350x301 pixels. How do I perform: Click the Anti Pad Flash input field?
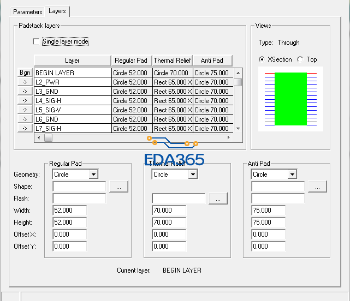pyautogui.click(x=278, y=198)
